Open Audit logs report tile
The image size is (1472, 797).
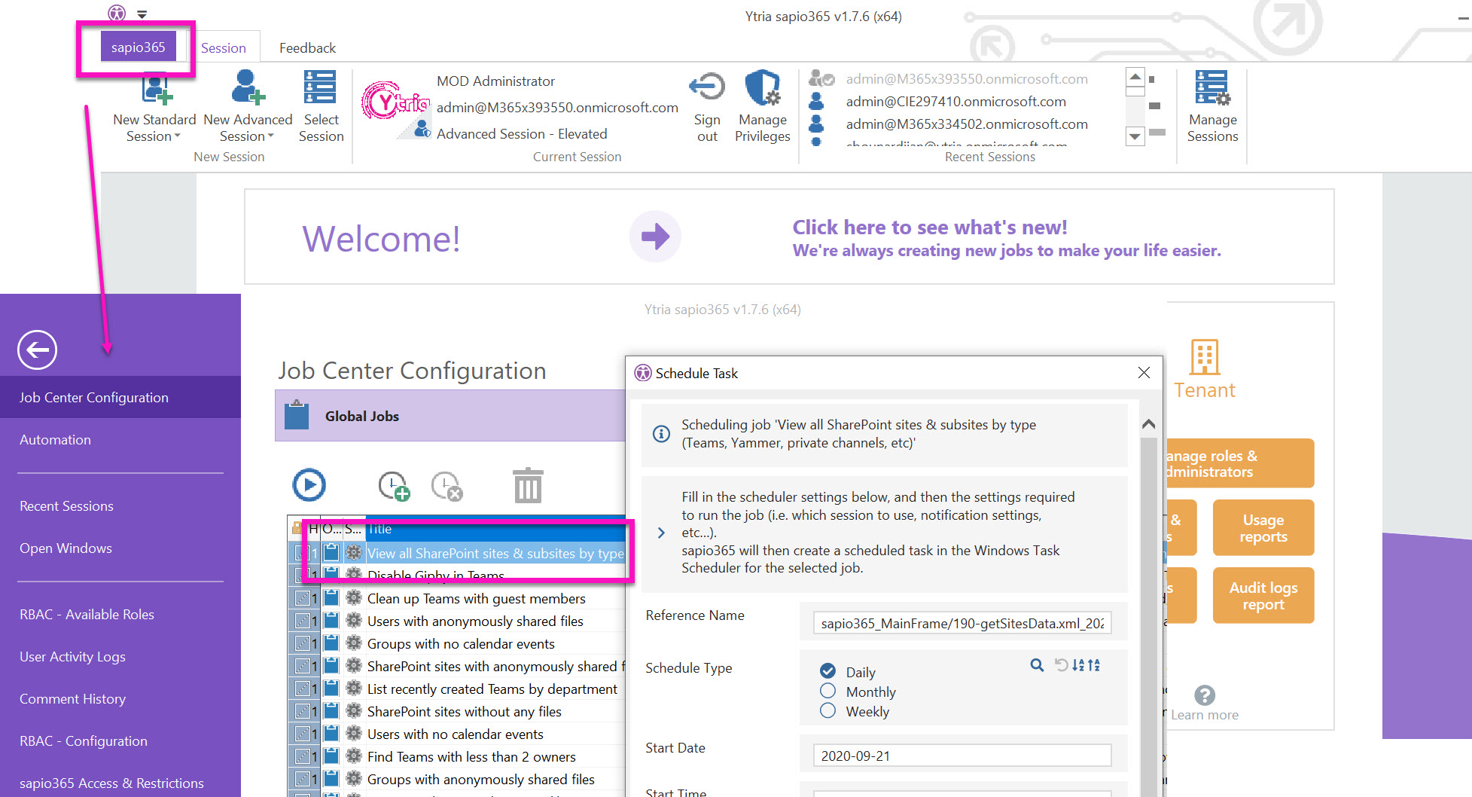pos(1263,596)
